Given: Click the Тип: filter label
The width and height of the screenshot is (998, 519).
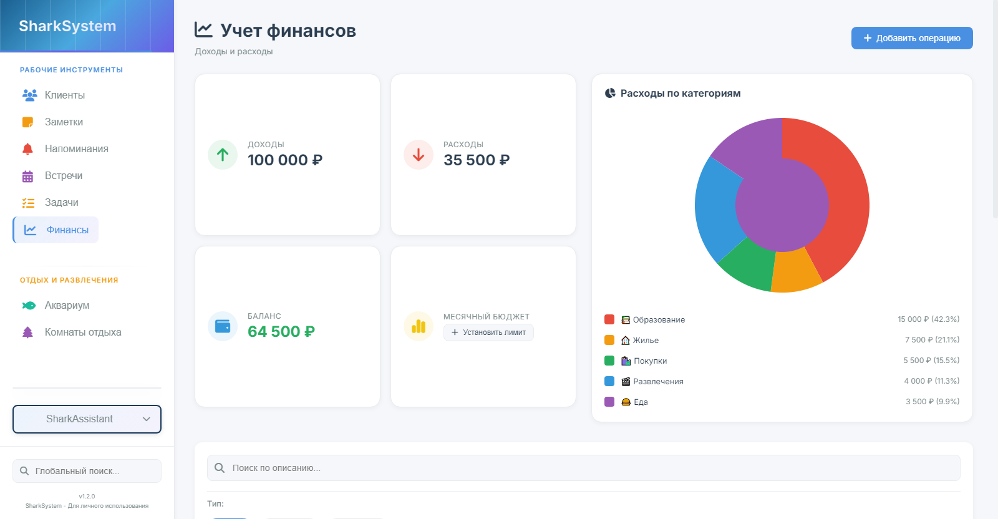Looking at the screenshot, I should 215,503.
